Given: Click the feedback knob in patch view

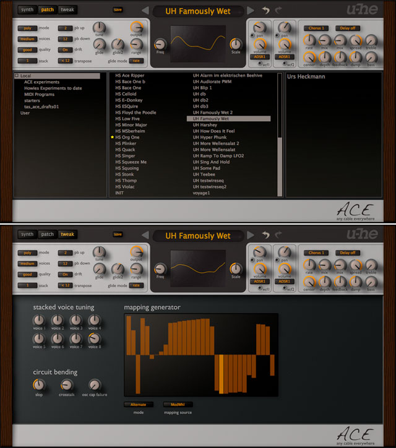Looking at the screenshot, I should point(340,58).
